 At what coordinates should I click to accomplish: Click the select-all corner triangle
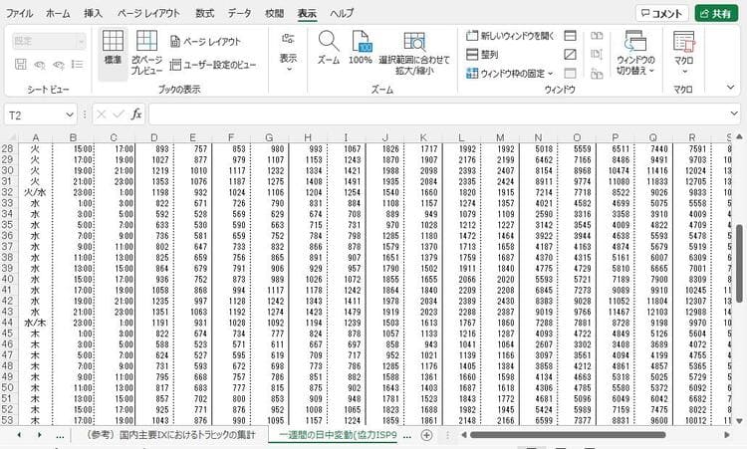point(10,137)
